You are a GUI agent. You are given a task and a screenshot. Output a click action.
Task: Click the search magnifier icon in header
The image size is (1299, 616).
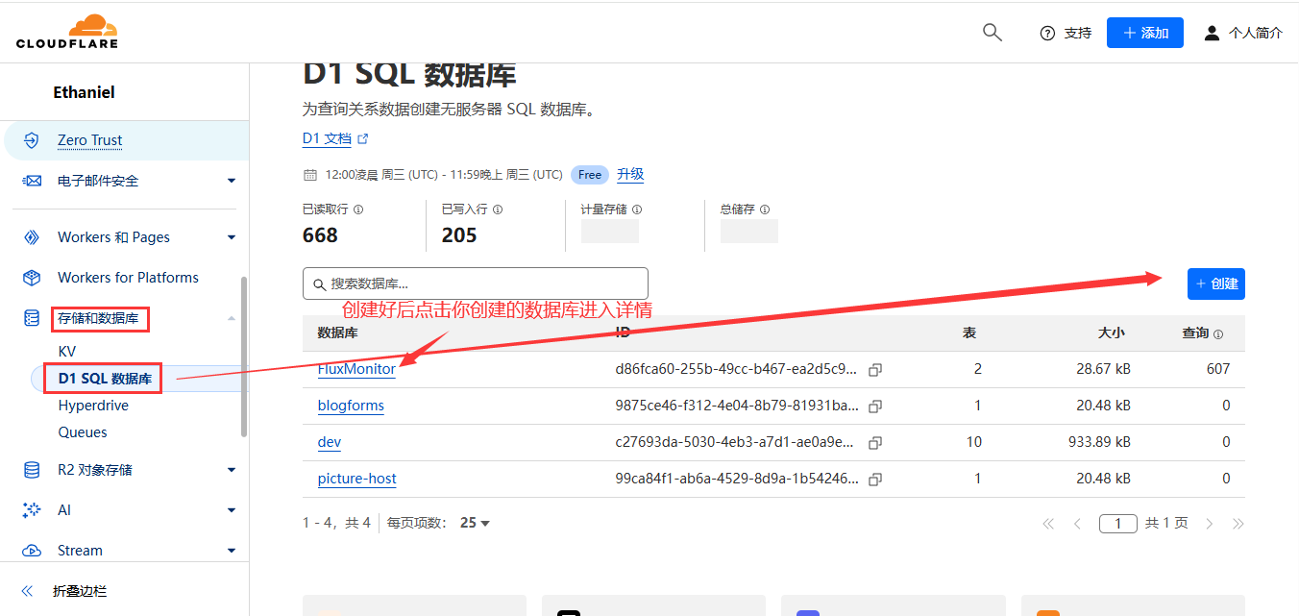click(x=993, y=33)
